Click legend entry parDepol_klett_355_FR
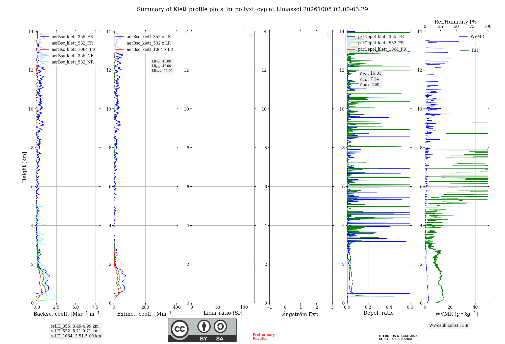Image resolution: width=505 pixels, height=344 pixels. [x=375, y=36]
